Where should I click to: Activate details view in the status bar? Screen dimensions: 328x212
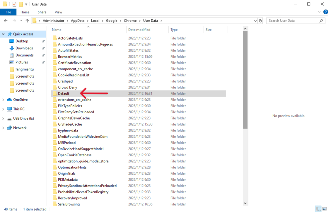coord(318,209)
